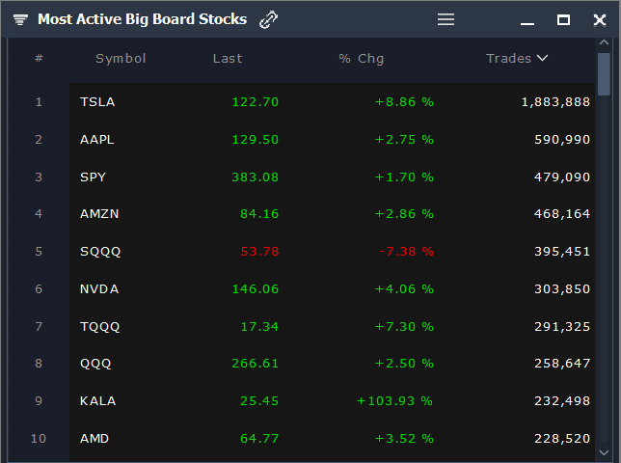Select the AAPL symbol
621x463 pixels.
(x=97, y=140)
